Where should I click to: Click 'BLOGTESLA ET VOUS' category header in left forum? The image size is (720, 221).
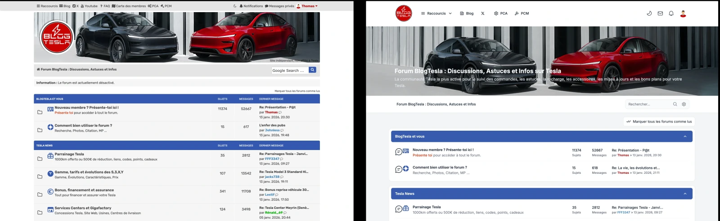50,99
